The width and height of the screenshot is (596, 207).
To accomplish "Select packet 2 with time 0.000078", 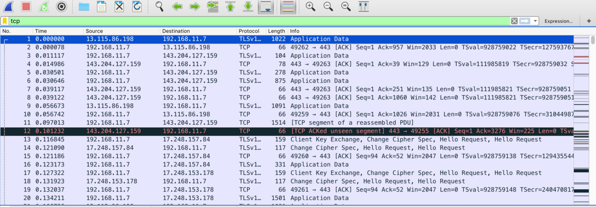I will coord(287,47).
